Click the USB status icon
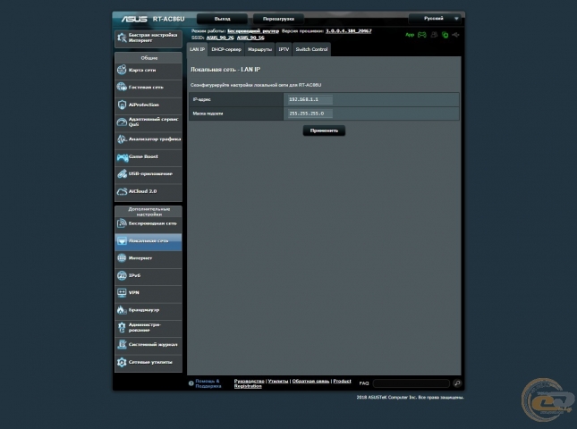577x429 pixels. coord(455,35)
